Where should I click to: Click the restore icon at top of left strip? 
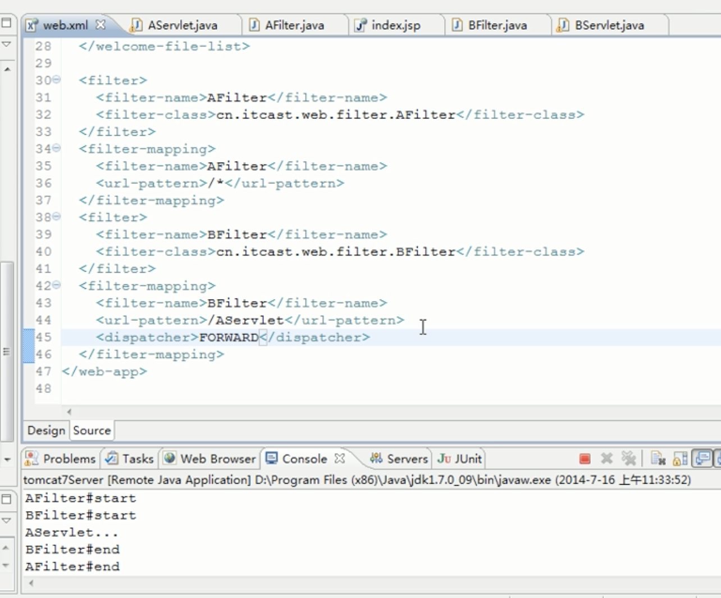click(x=6, y=23)
